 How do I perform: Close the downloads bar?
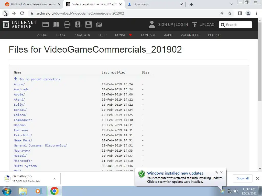tap(257, 178)
